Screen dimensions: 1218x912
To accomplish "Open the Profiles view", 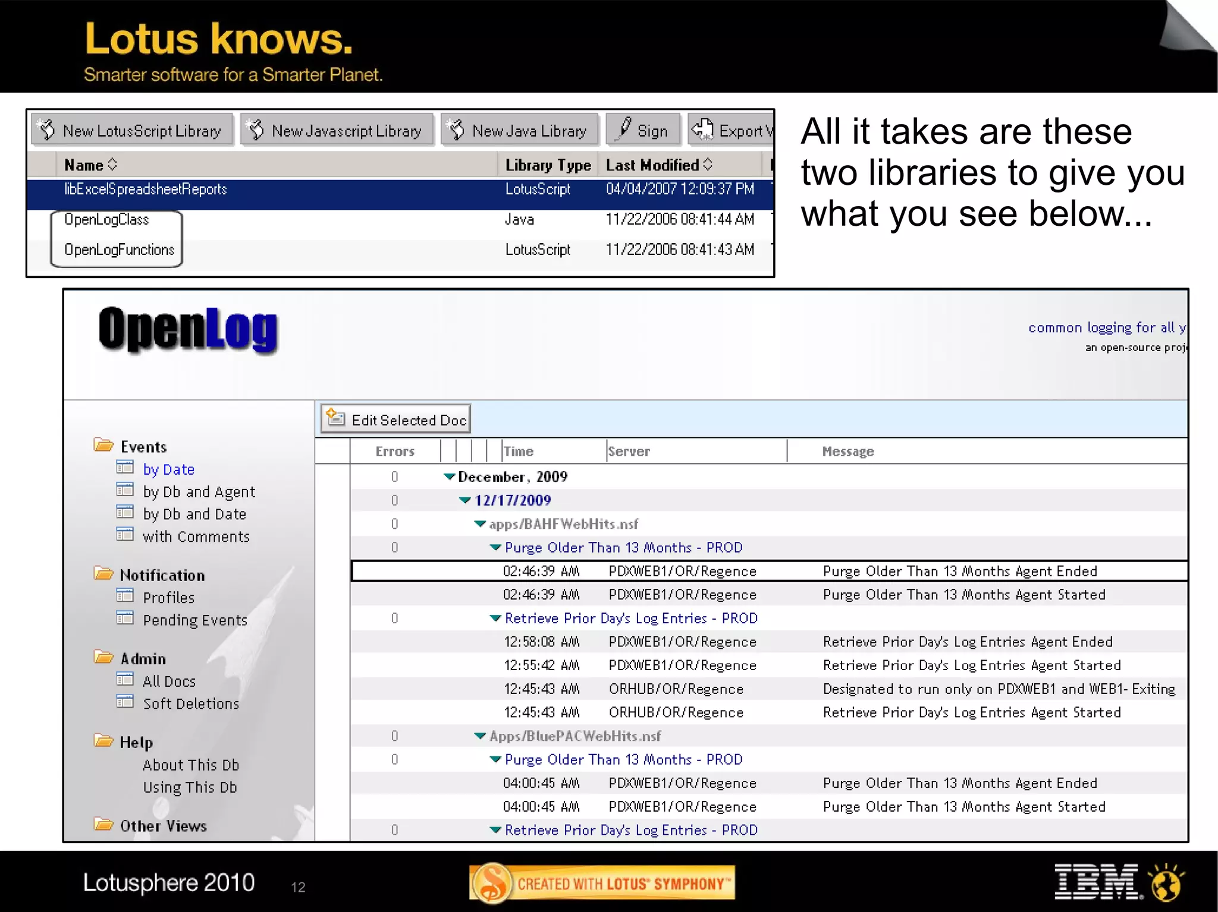I will [x=168, y=598].
